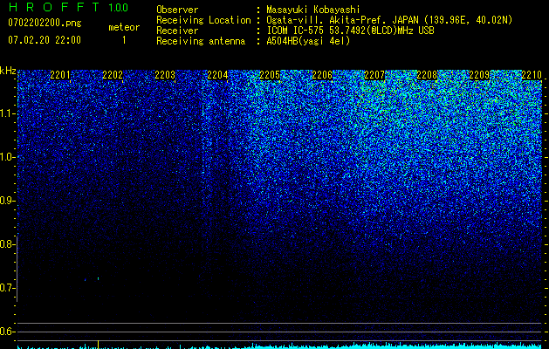
Task: Click time marker 2203
Action: [165, 75]
